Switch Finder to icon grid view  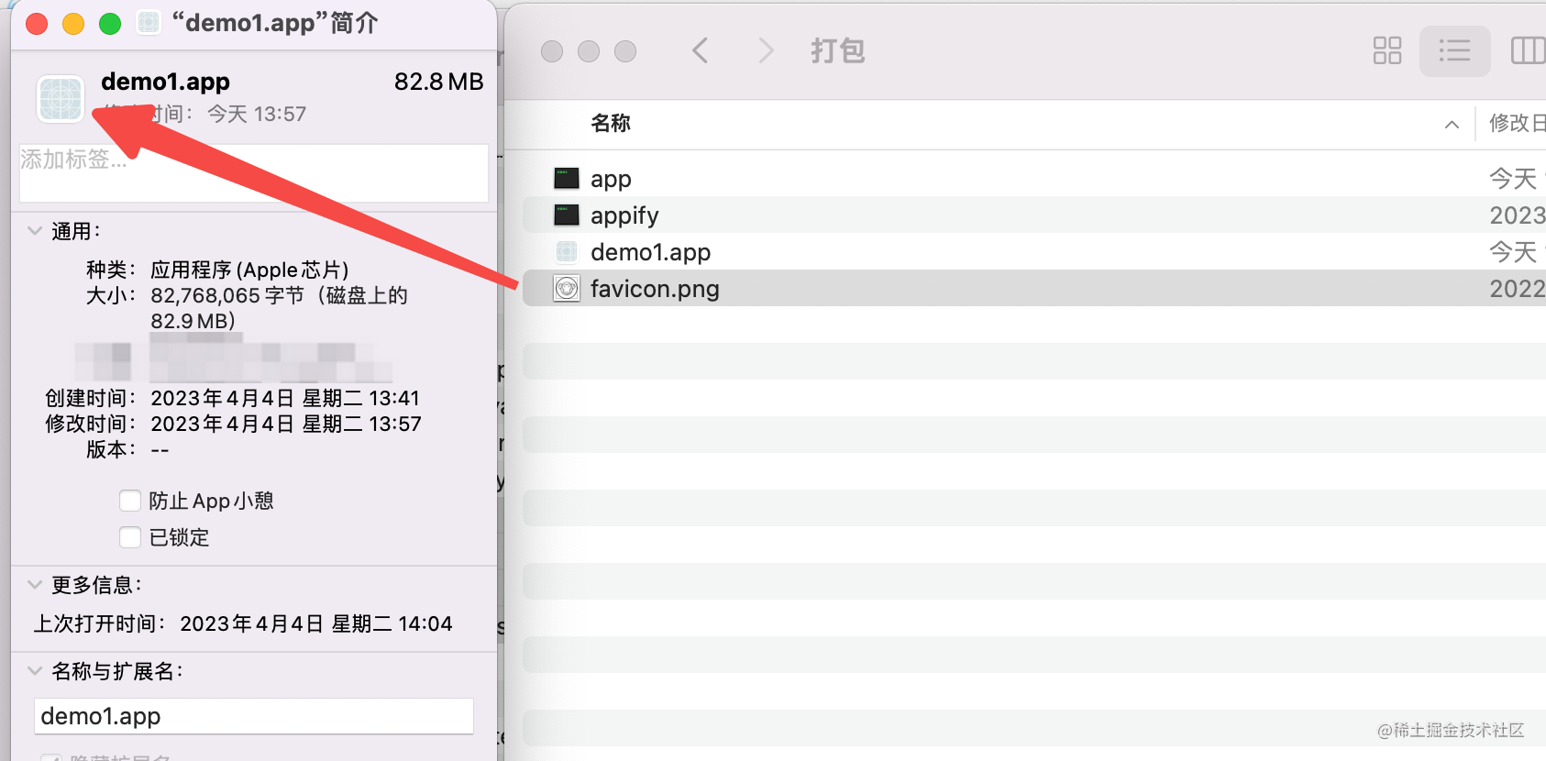[x=1386, y=50]
